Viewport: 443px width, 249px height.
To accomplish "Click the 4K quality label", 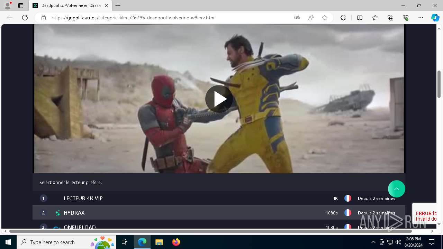I will point(335,199).
